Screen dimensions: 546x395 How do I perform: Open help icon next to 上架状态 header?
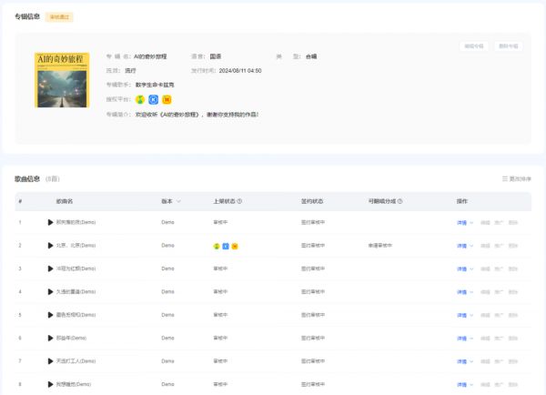[x=239, y=201]
